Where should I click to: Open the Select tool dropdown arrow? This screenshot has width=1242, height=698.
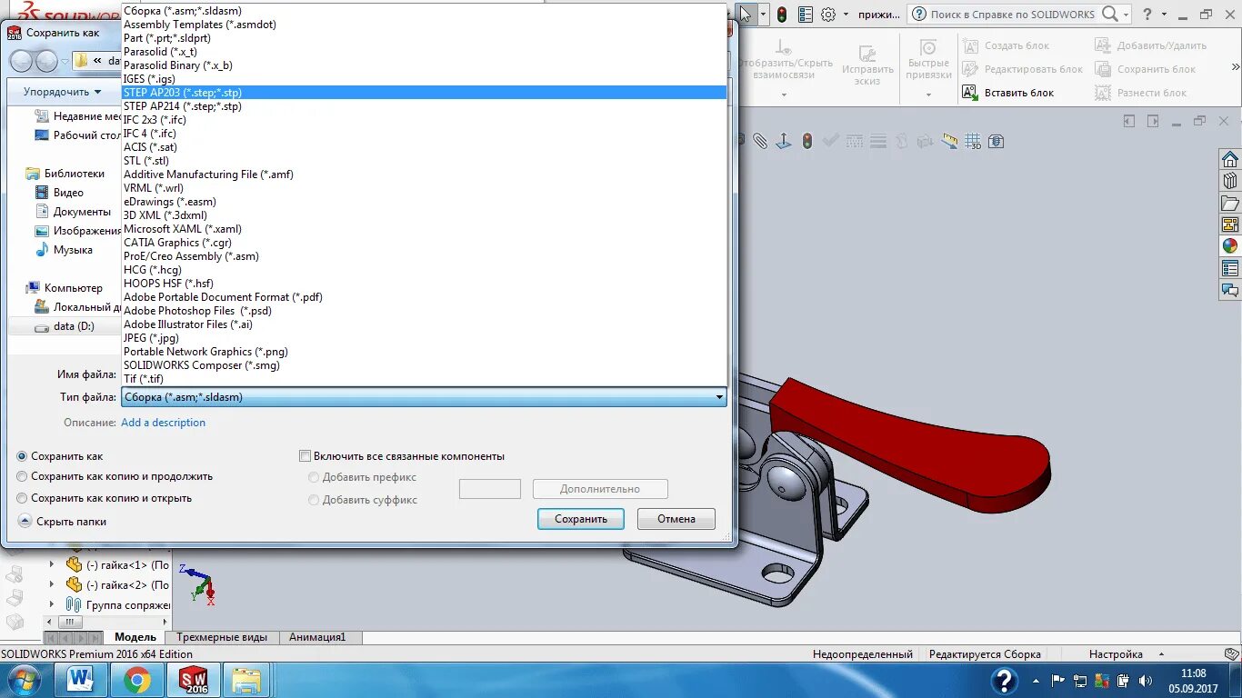tap(762, 15)
